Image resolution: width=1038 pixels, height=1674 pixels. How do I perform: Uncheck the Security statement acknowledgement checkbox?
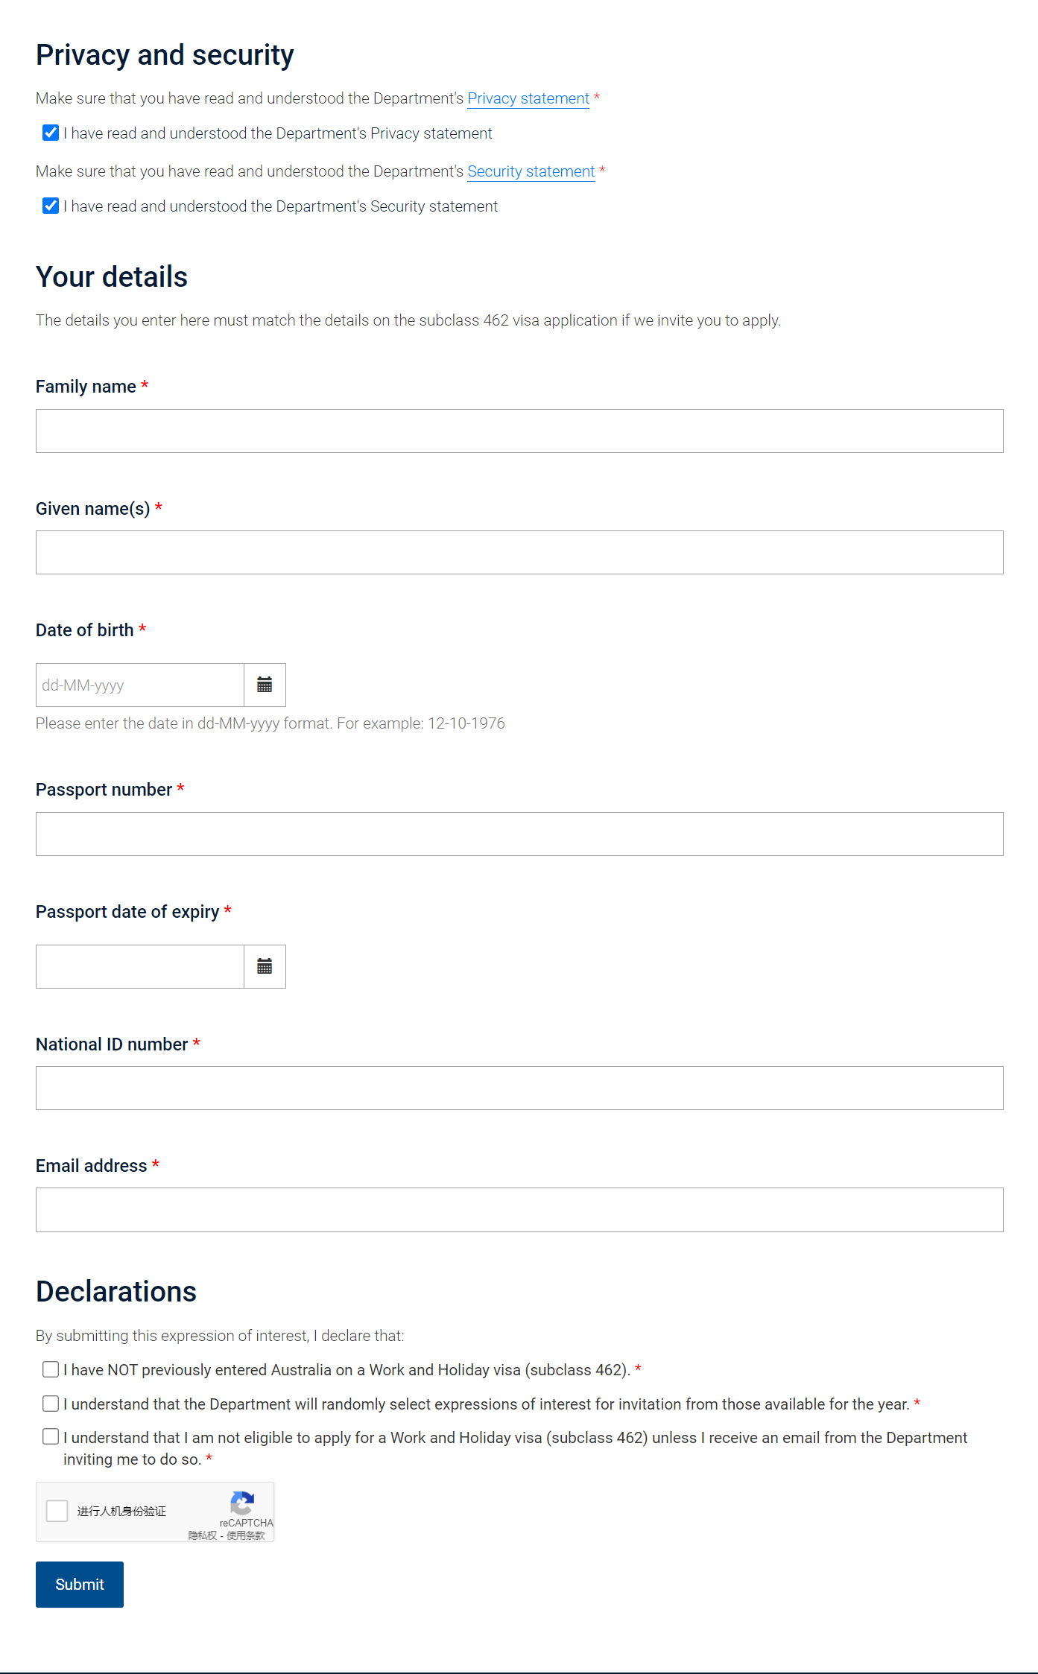coord(51,206)
